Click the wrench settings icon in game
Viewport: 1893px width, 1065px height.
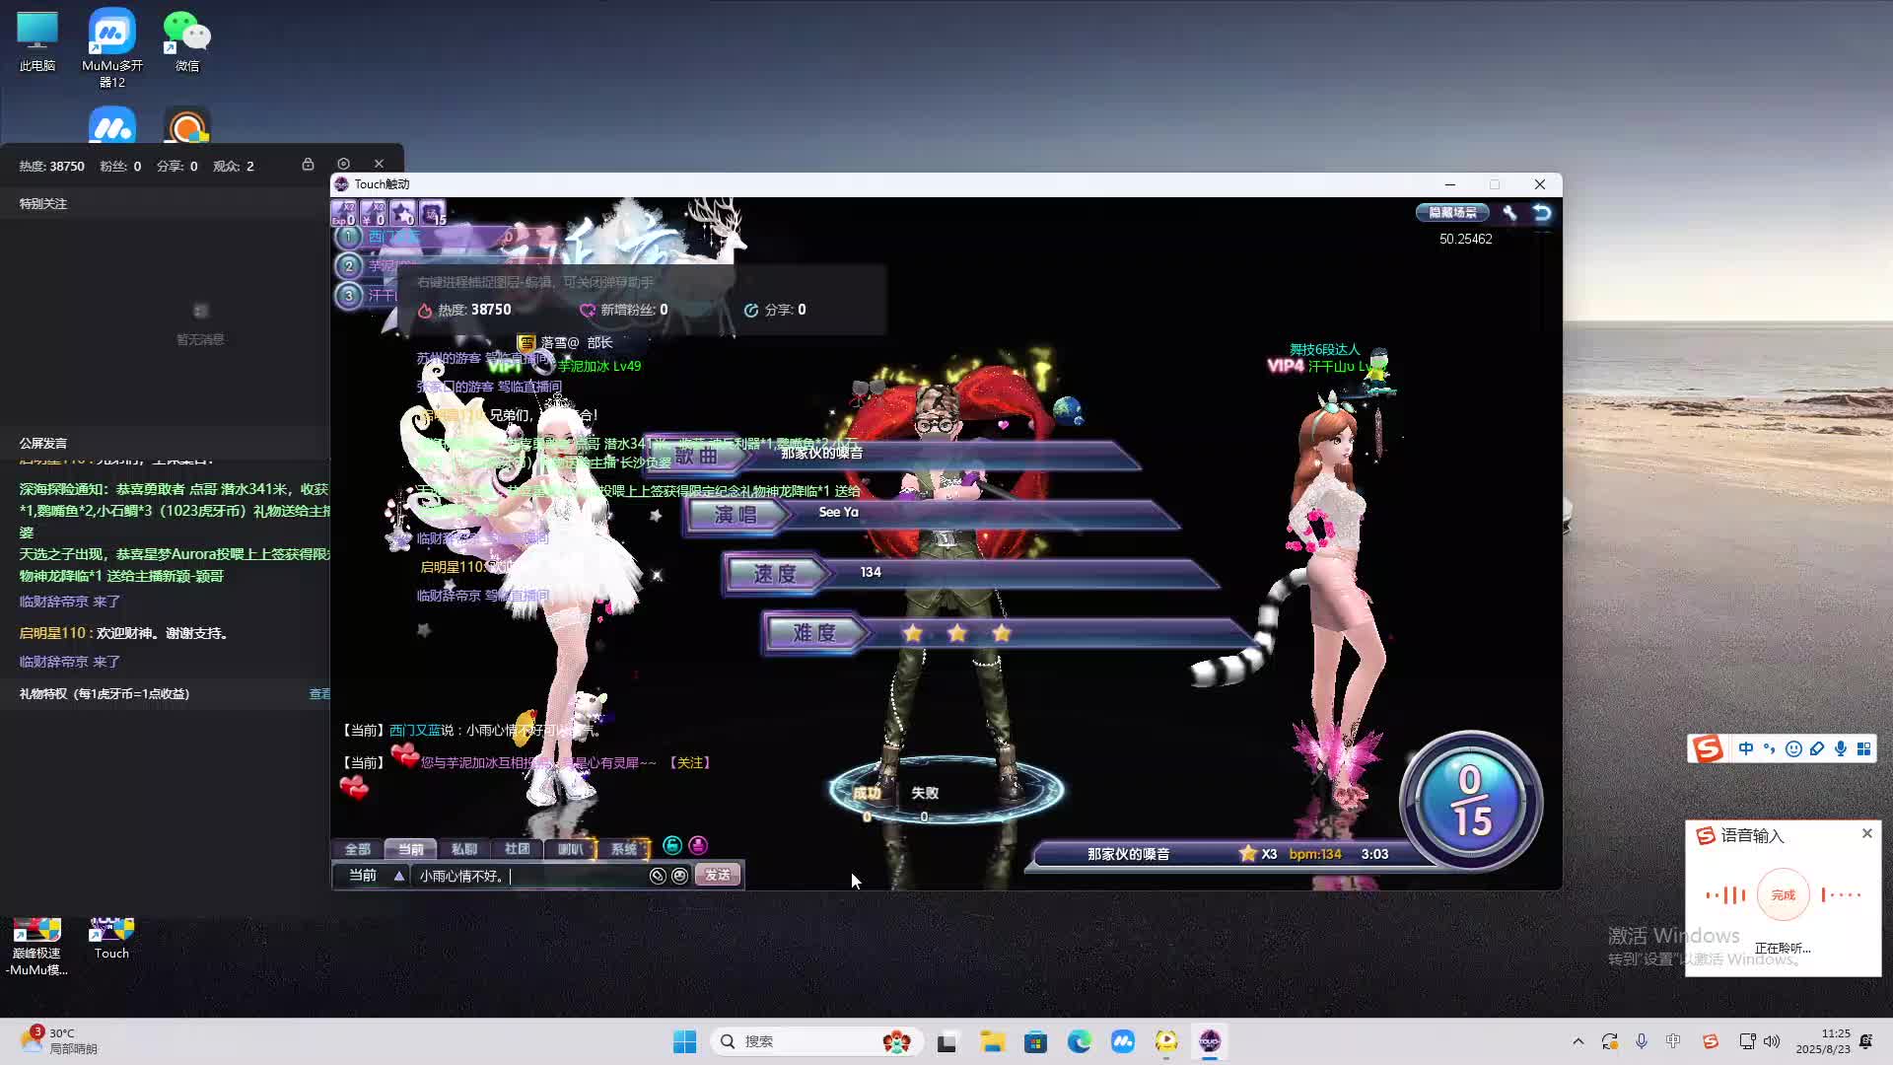pos(1509,213)
